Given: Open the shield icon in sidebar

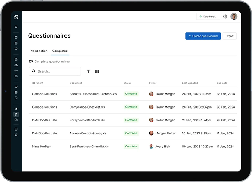Looking at the screenshot, I should click(x=16, y=109).
